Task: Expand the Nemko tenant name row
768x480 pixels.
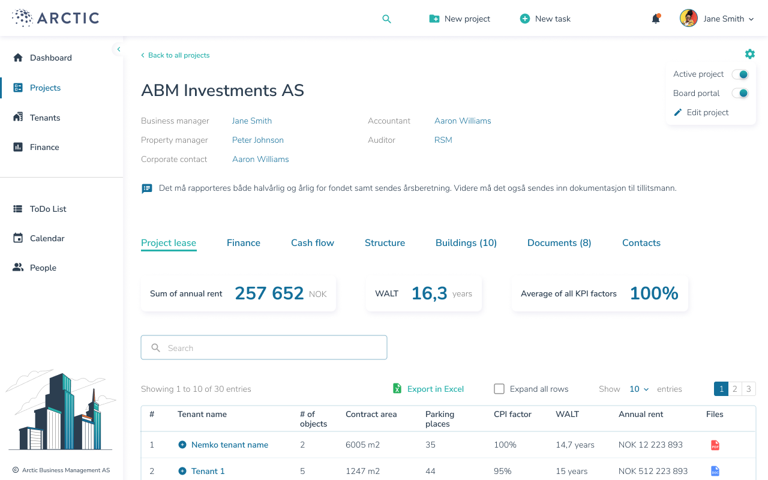Action: [x=182, y=445]
